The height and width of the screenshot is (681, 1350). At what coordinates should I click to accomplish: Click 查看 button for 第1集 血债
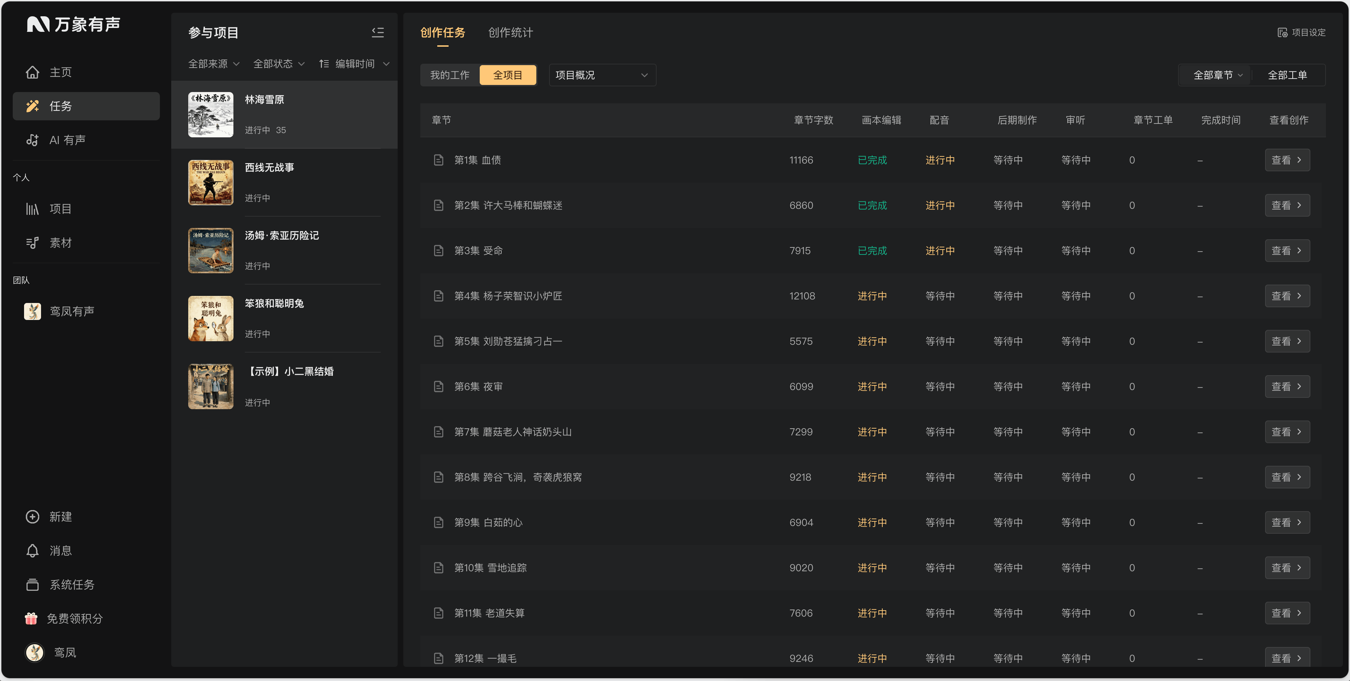(1287, 160)
